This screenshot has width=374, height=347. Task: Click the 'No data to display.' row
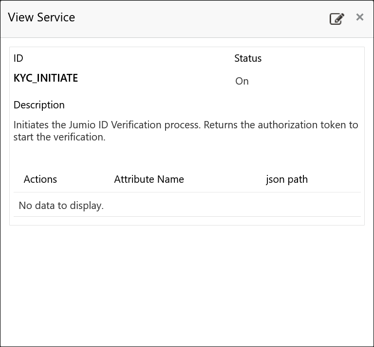(x=61, y=206)
